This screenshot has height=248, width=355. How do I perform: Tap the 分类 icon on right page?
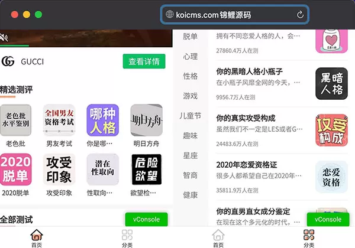pos(309,238)
